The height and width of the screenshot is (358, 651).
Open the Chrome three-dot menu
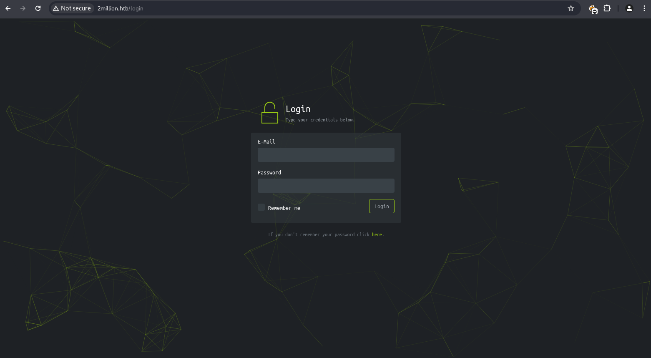tap(644, 8)
